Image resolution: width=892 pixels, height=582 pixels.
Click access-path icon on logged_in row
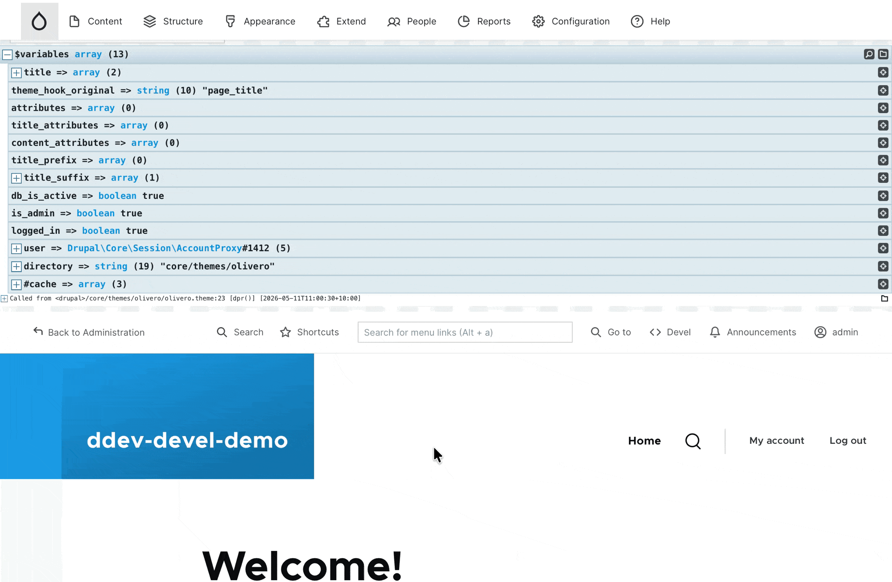[883, 231]
